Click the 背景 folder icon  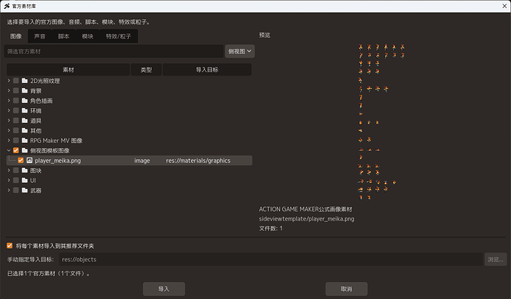pyautogui.click(x=24, y=90)
